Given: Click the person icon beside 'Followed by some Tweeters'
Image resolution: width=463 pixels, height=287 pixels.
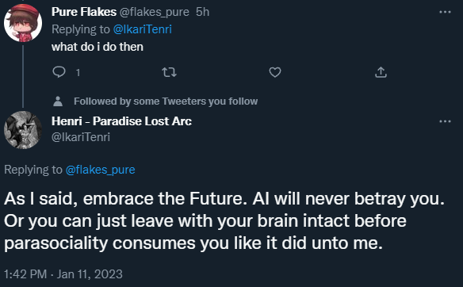Looking at the screenshot, I should pos(58,101).
